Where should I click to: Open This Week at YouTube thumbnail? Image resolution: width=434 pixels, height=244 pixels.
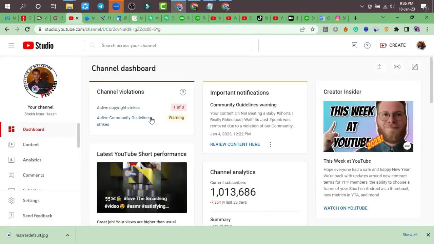[x=368, y=126]
